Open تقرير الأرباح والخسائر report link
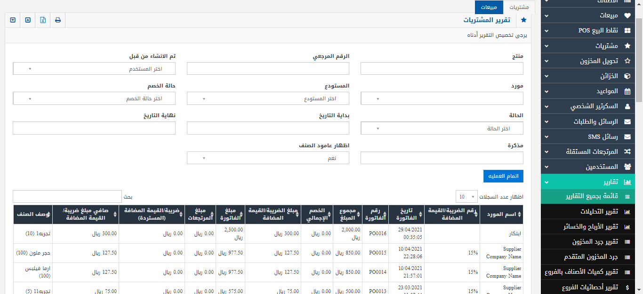The height and width of the screenshot is (294, 643). (592, 227)
